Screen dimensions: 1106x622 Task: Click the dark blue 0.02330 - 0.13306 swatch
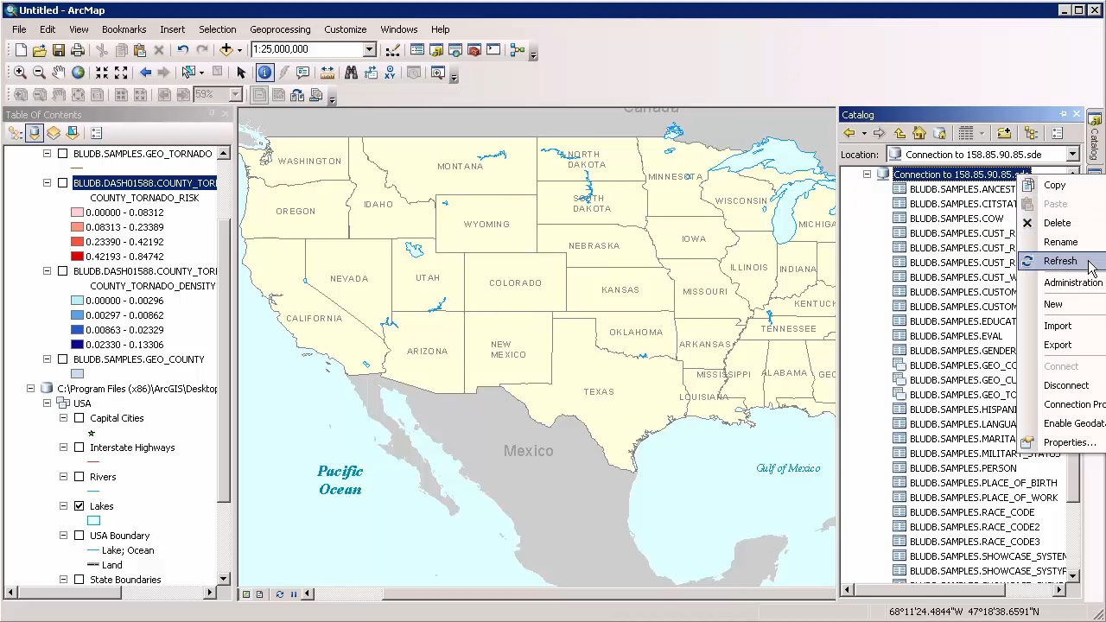pyautogui.click(x=77, y=345)
